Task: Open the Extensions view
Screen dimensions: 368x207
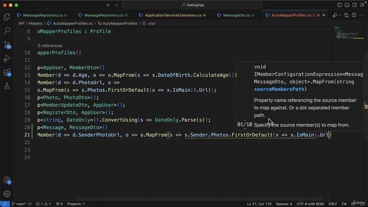Action: tap(7, 72)
